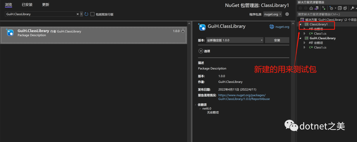The height and width of the screenshot is (142, 357).
Task: Open the dropdown arrow next to clock filter
Action: pyautogui.click(x=336, y=8)
